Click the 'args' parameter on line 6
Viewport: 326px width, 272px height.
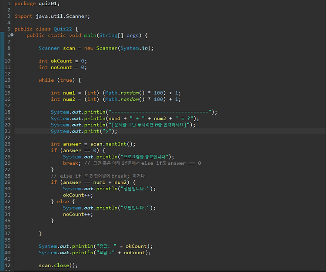(133, 36)
